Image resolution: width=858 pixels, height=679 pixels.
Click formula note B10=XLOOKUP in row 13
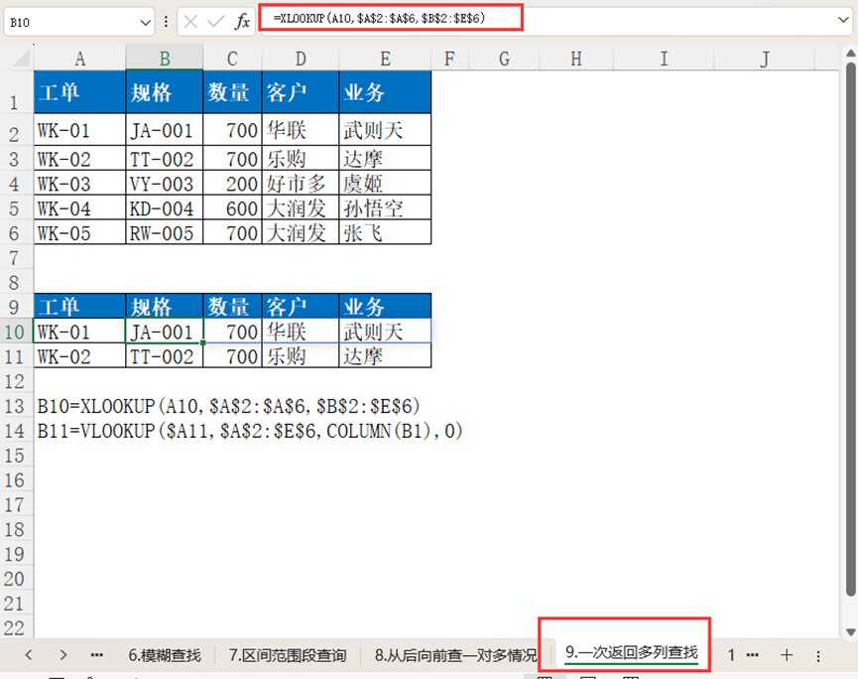(x=228, y=406)
